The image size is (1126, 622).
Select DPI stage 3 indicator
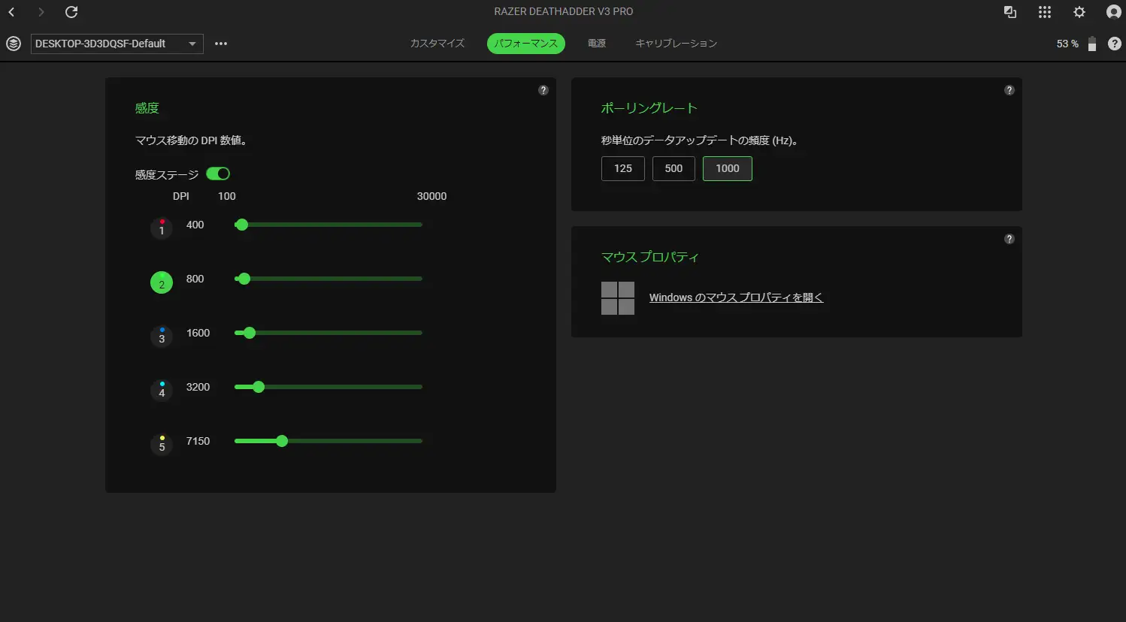pyautogui.click(x=162, y=336)
